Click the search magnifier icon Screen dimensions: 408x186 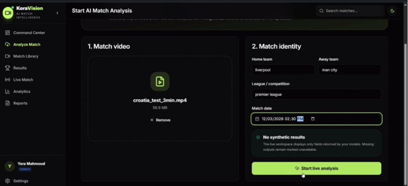coord(322,11)
